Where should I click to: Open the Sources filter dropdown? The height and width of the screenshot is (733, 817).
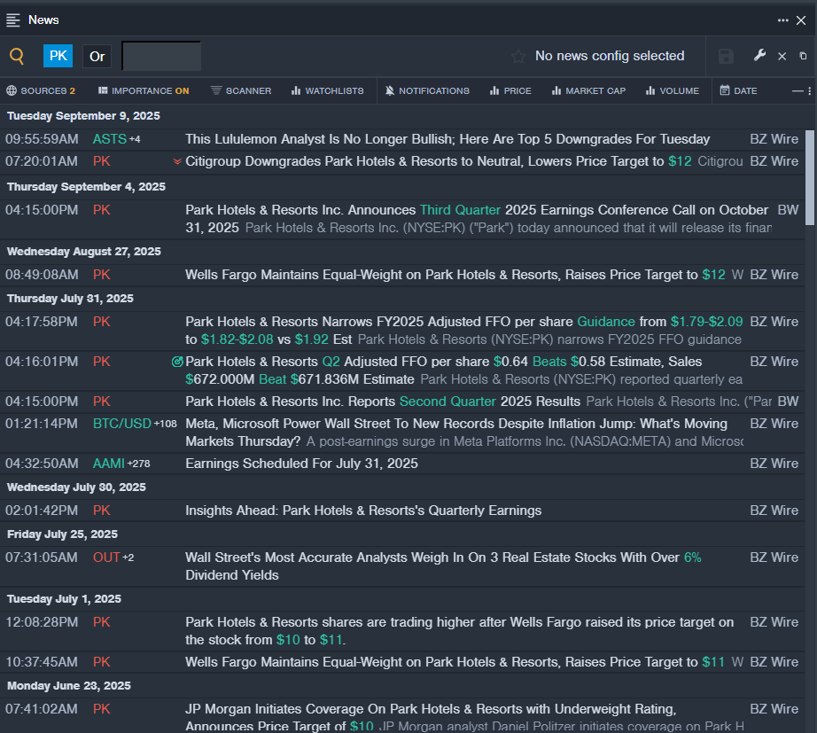click(x=41, y=90)
